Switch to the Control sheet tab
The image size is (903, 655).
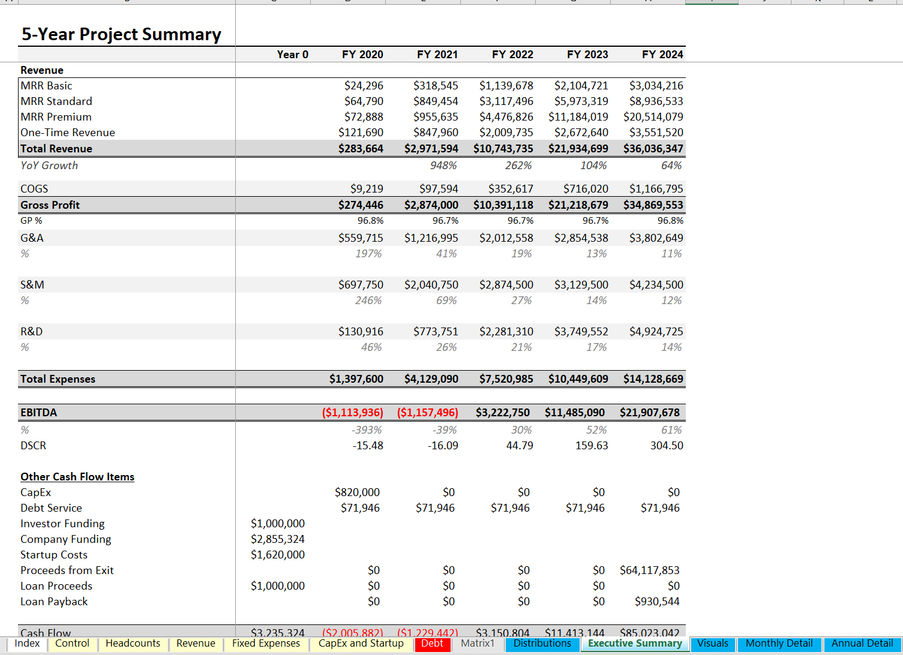tap(72, 644)
